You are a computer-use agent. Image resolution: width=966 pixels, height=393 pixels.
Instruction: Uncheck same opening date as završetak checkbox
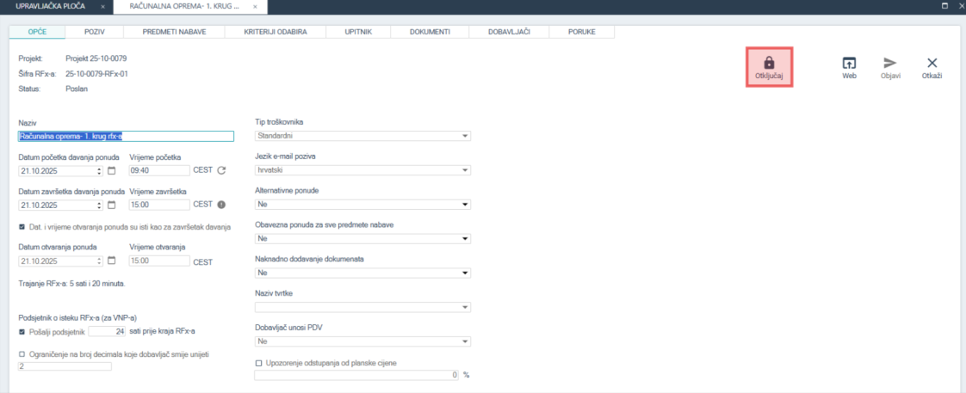(x=22, y=227)
